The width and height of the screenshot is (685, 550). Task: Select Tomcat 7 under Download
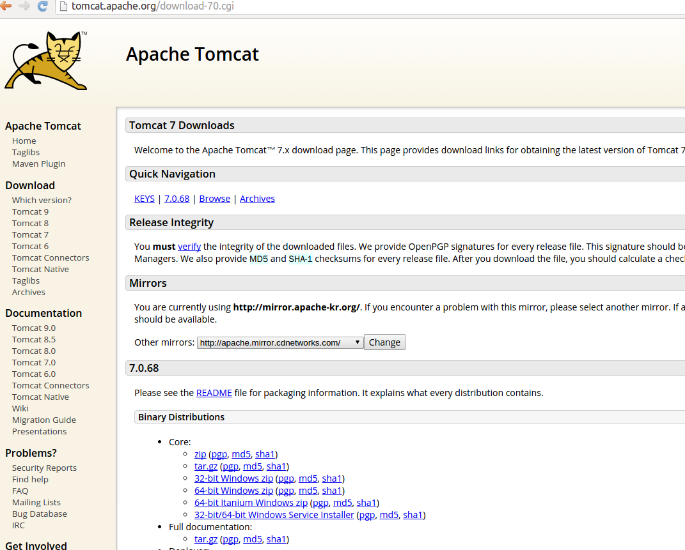(30, 234)
